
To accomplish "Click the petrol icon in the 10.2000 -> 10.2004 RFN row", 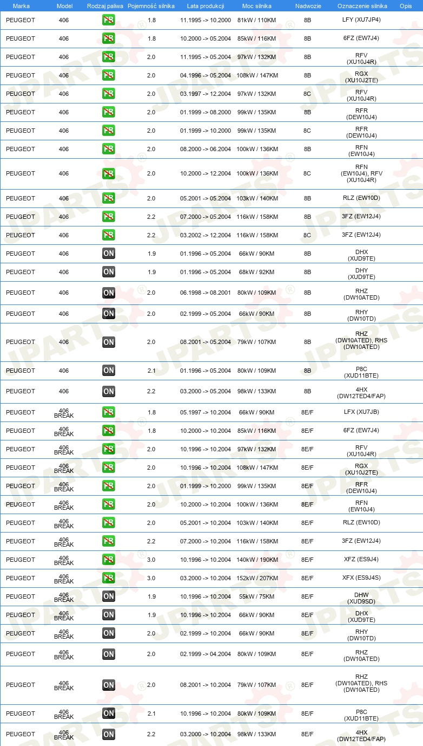I will [x=108, y=504].
